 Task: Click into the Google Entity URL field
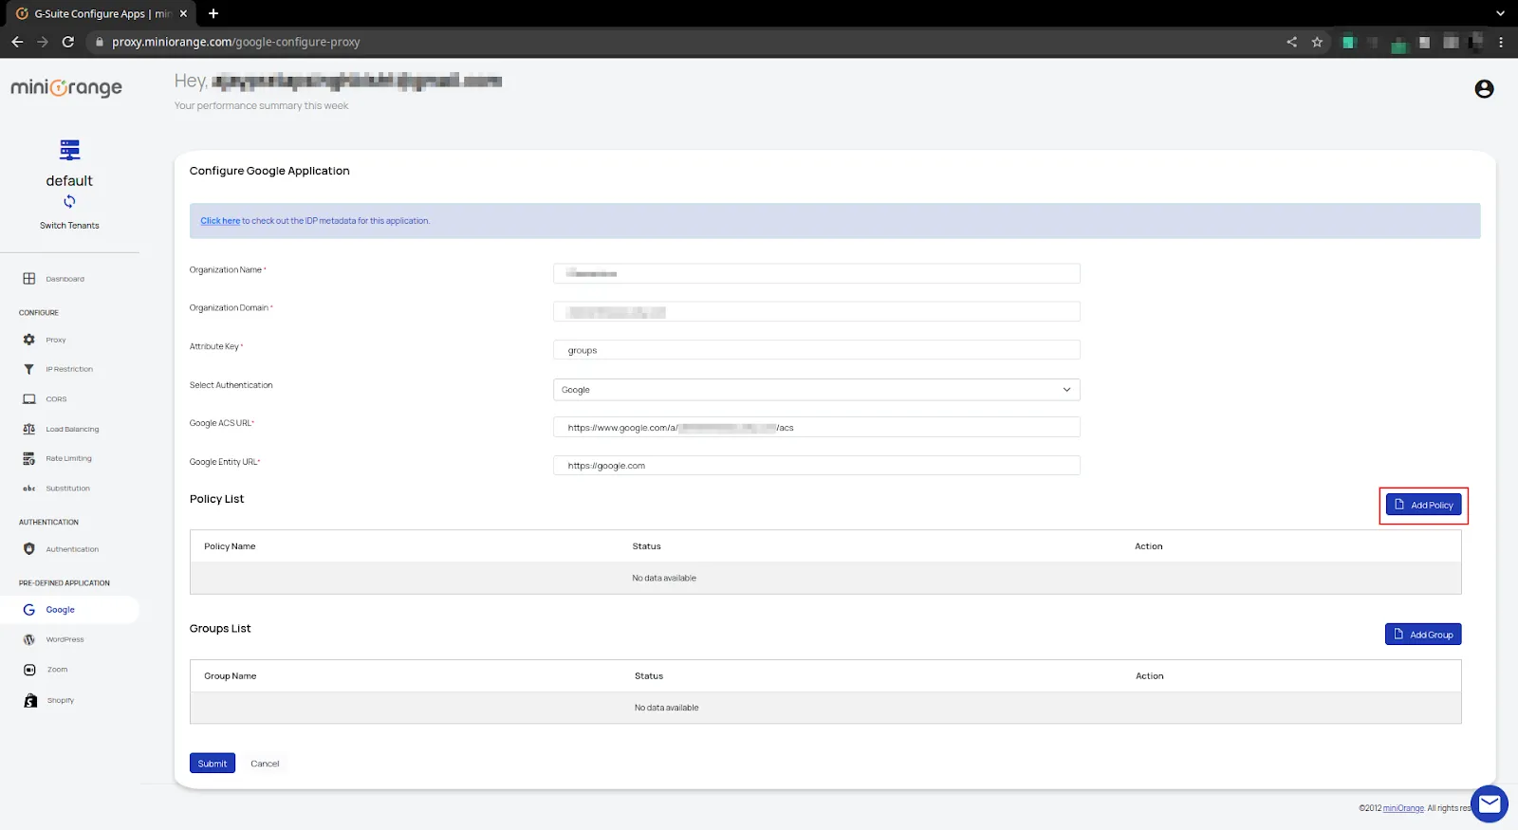[x=816, y=466]
